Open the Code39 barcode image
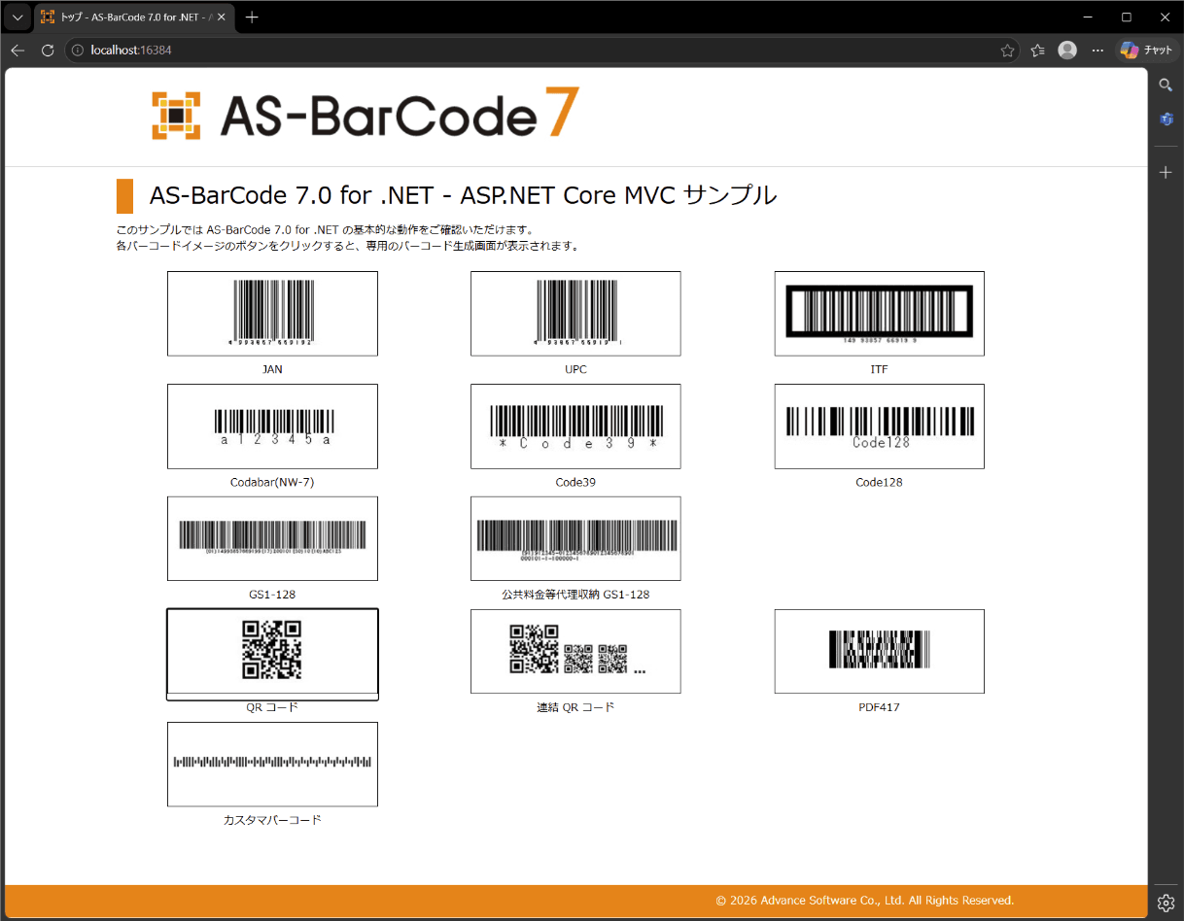The height and width of the screenshot is (921, 1184). coord(575,426)
